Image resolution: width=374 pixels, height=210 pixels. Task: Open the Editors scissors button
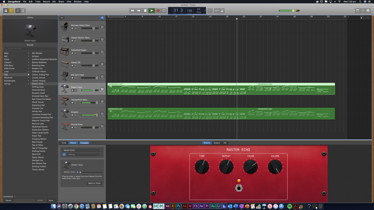click(x=23, y=10)
